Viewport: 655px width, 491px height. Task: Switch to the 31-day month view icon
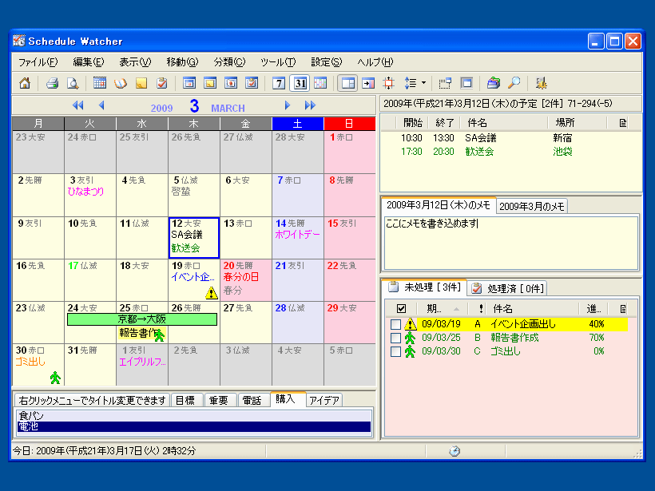pyautogui.click(x=300, y=83)
